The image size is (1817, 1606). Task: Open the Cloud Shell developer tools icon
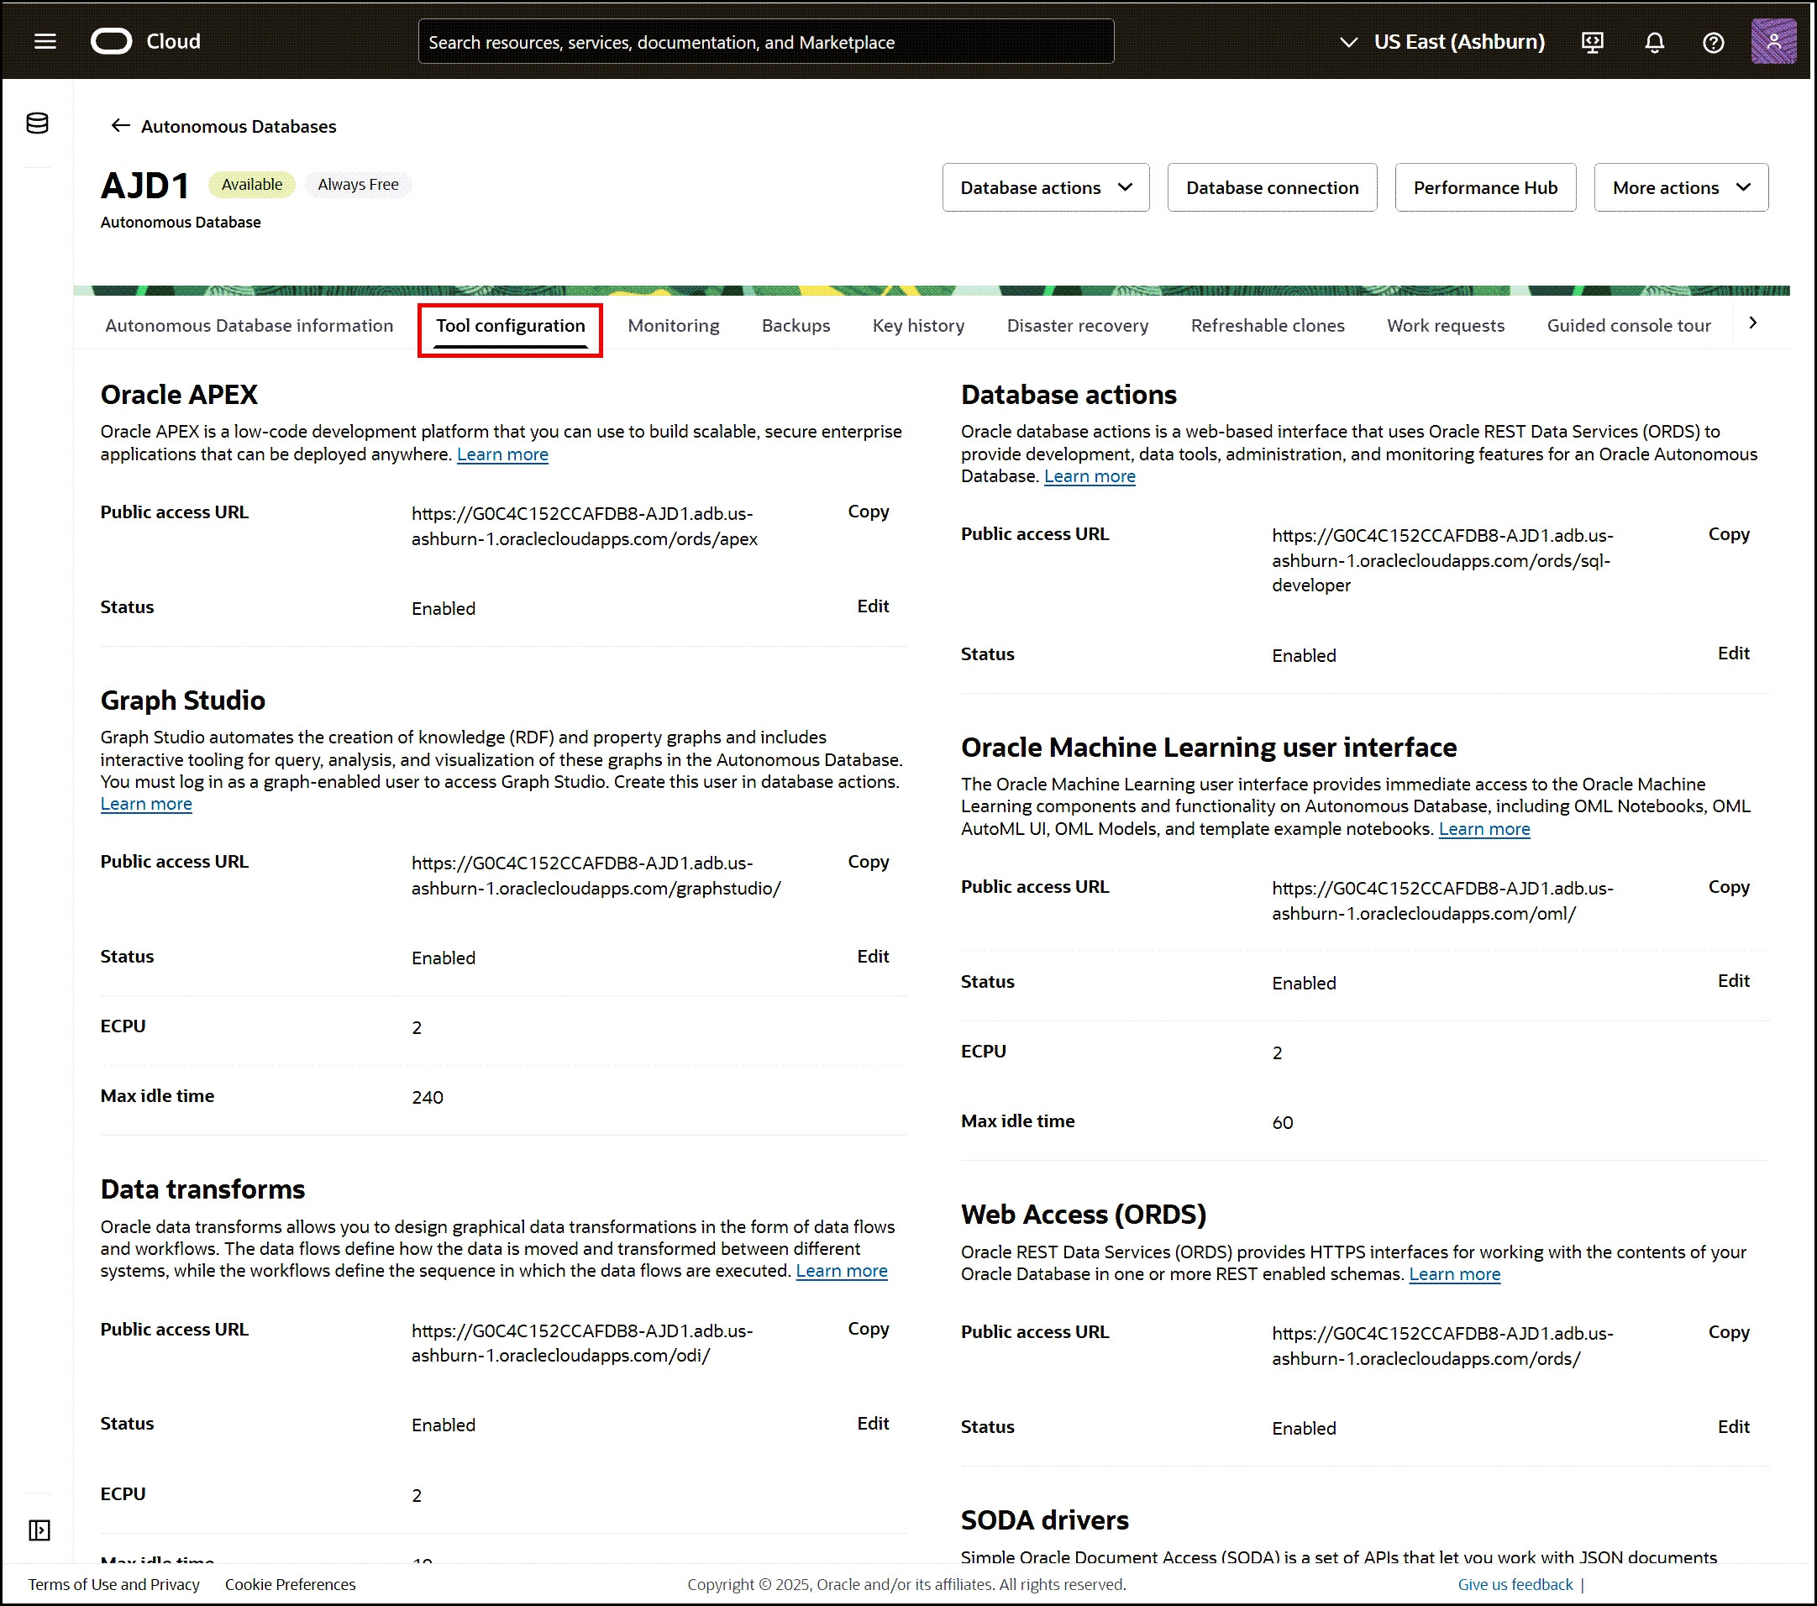tap(1592, 42)
